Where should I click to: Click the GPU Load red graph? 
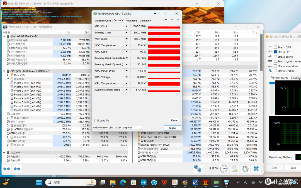pos(164,52)
